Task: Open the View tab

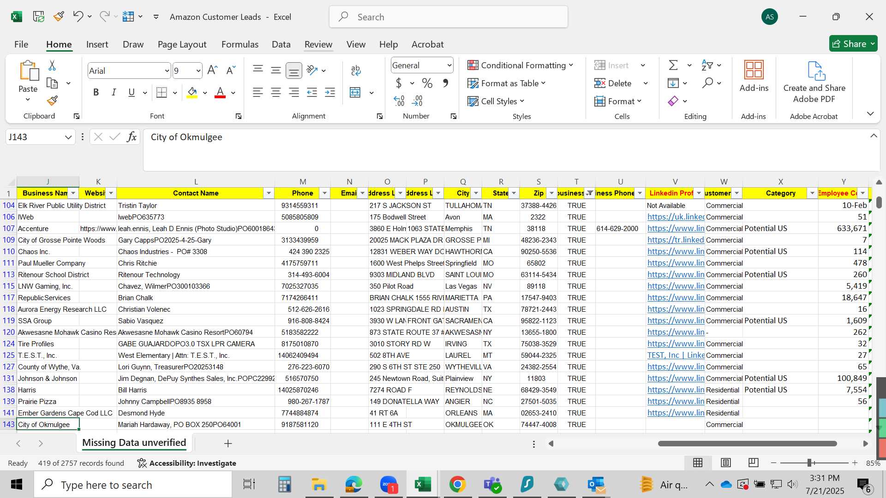Action: 356,44
